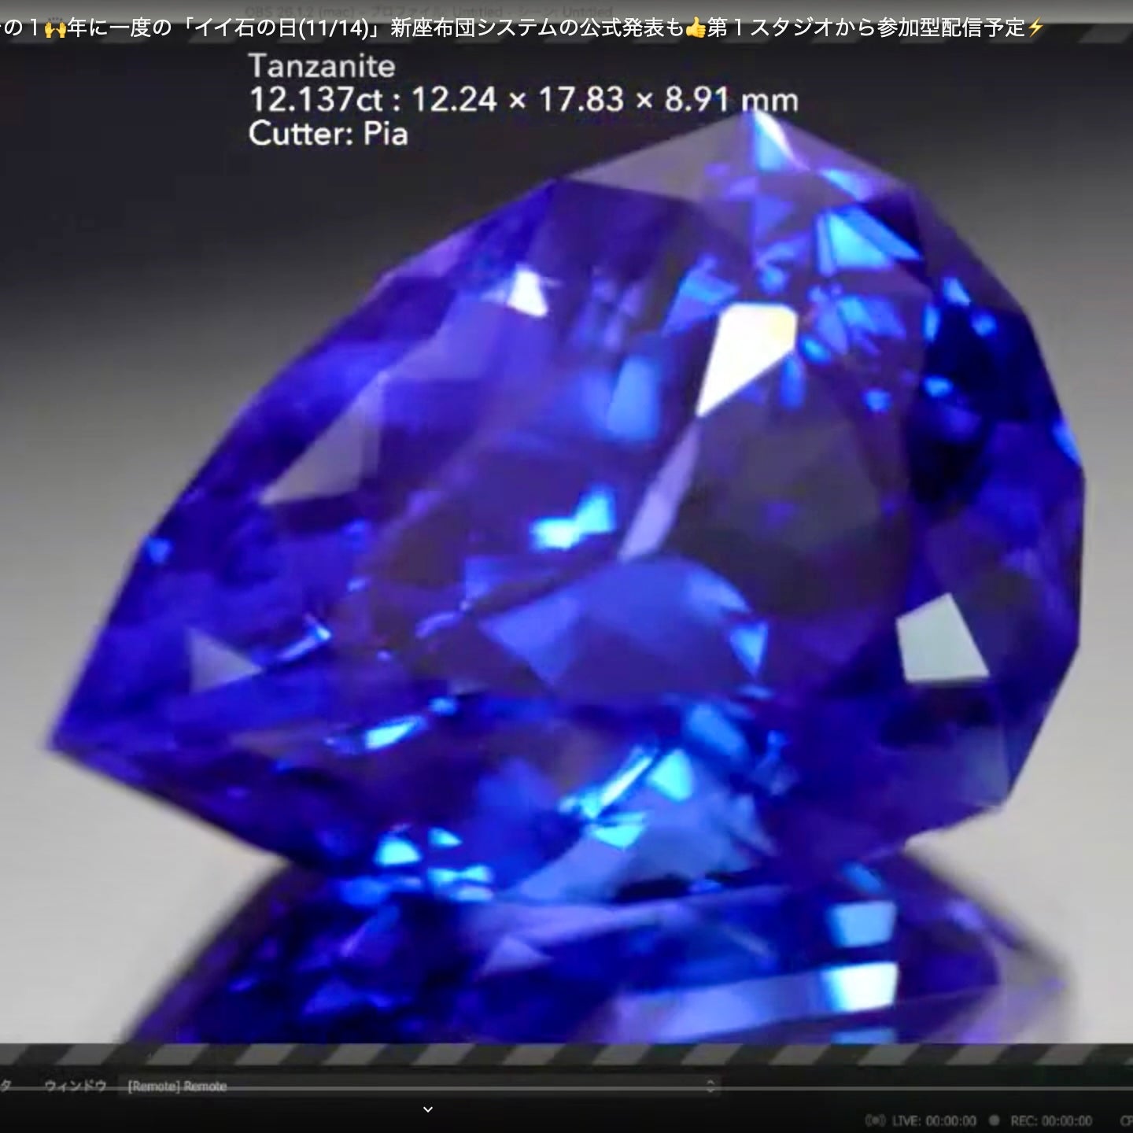Screen dimensions: 1133x1133
Task: Click the REC: 00:00:00 timer
Action: point(1051,1120)
